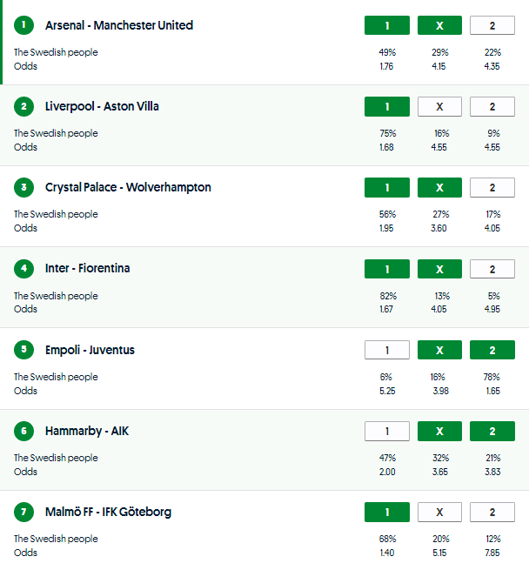Viewport: 529px width, 570px height.
Task: Select 2 for Inter - Fiorentina
Action: click(492, 269)
